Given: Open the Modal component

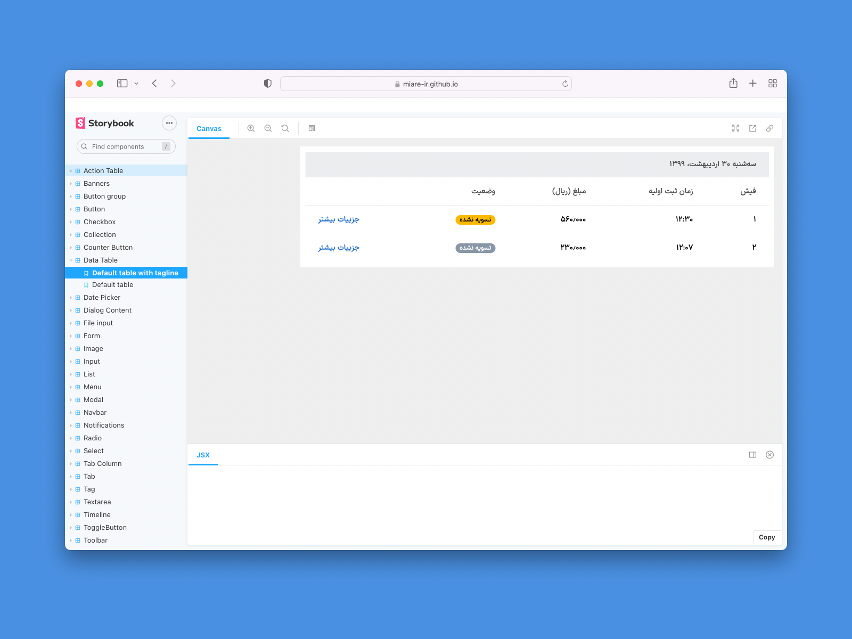Looking at the screenshot, I should click(126, 399).
